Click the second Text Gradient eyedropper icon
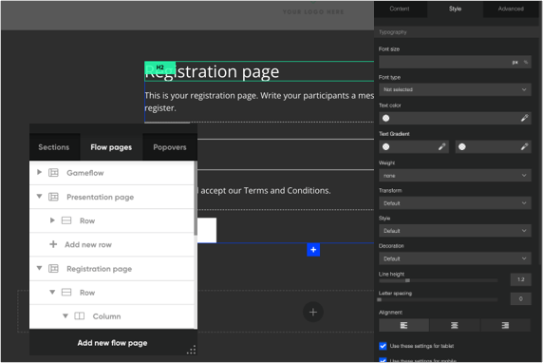Image resolution: width=543 pixels, height=363 pixels. click(x=524, y=147)
